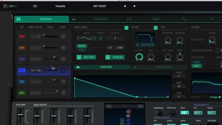Click the filter Cutoff knob
This screenshot has width=222, height=125.
tap(139, 57)
